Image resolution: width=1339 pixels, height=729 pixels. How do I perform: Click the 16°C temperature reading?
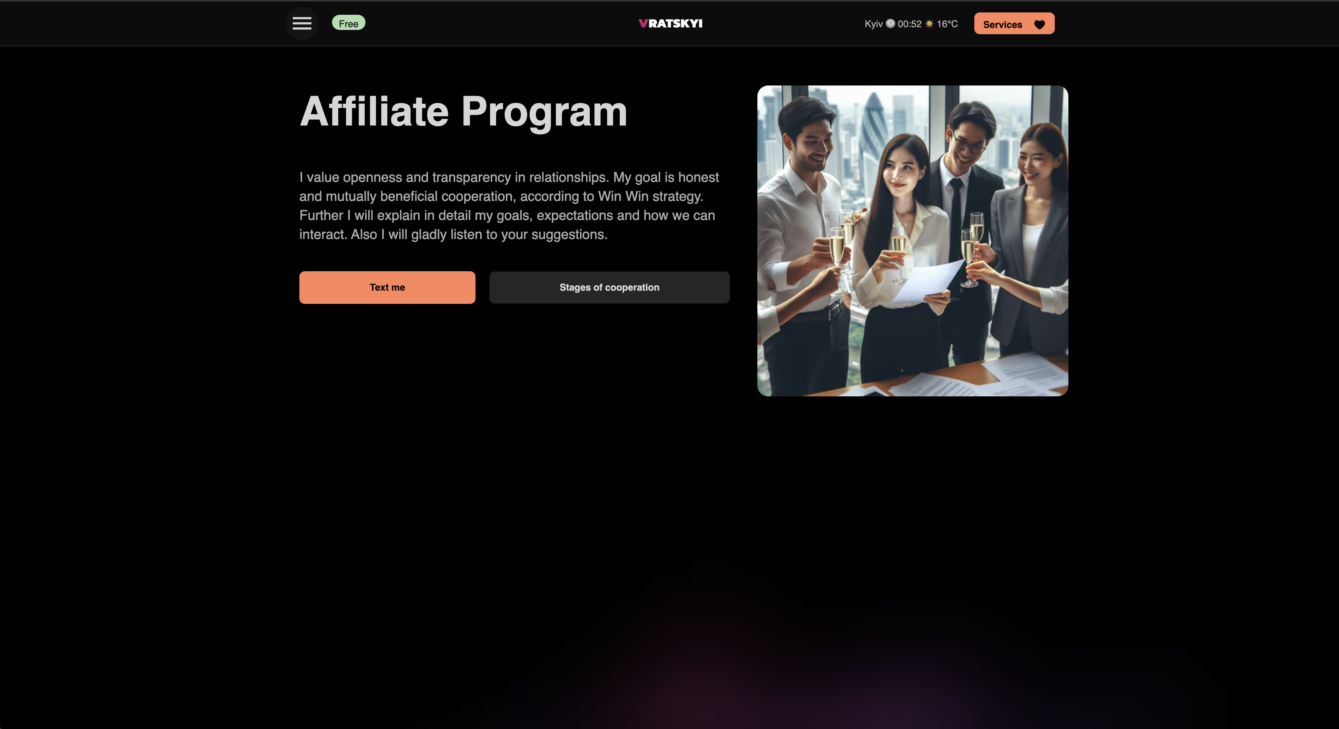point(947,24)
